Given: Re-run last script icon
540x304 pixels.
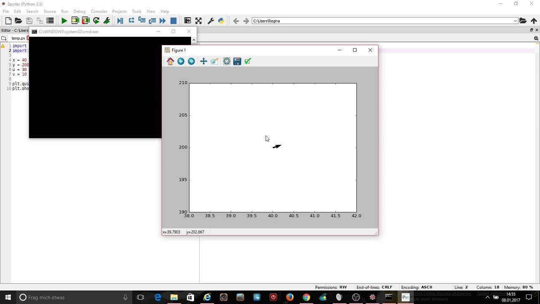Looking at the screenshot, I should click(x=96, y=21).
